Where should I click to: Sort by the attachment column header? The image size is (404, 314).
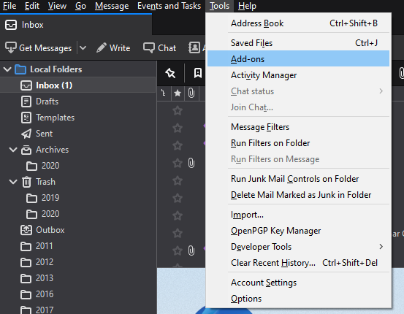tap(191, 93)
